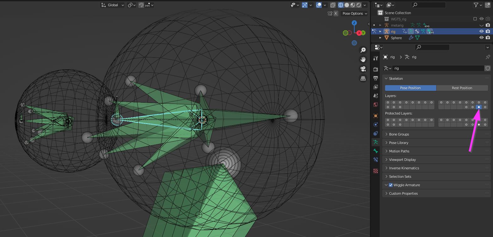
Task: Open the snapping options dropdown
Action: pyautogui.click(x=149, y=5)
